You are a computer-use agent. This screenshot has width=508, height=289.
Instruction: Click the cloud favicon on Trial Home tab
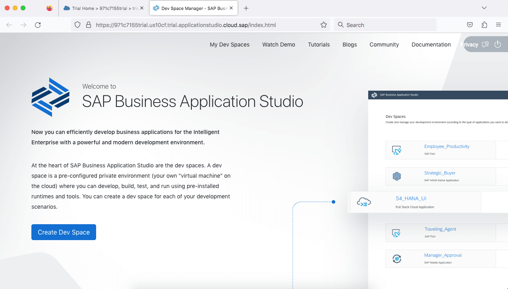[x=67, y=8]
